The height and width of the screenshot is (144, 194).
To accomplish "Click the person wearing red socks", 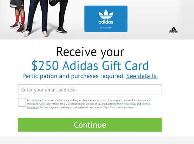I will click(x=18, y=16).
